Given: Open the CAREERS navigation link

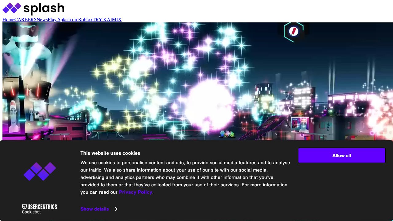Looking at the screenshot, I should pos(25,20).
